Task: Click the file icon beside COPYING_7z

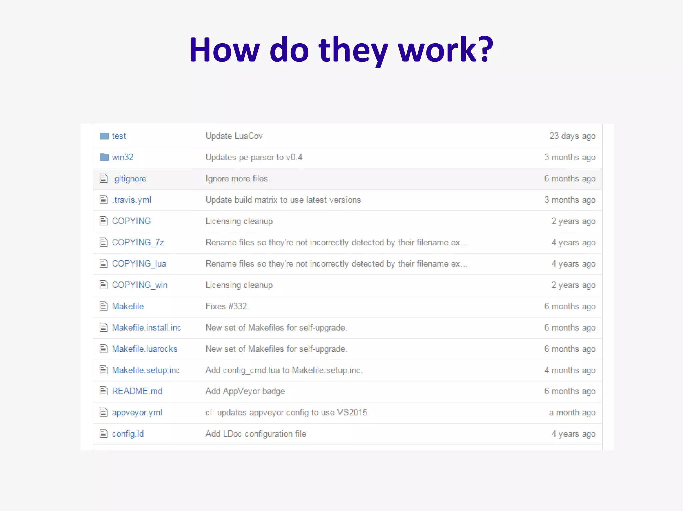Action: tap(104, 242)
